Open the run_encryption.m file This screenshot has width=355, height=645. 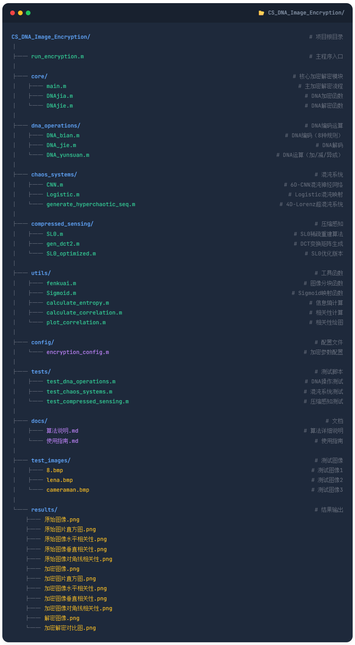click(57, 56)
